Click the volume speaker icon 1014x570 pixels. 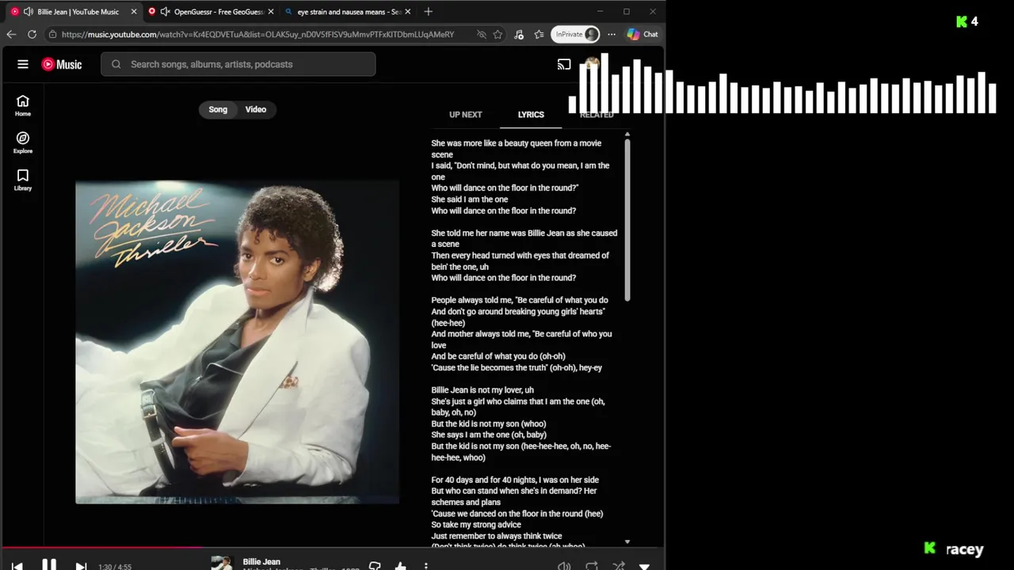[x=564, y=566]
